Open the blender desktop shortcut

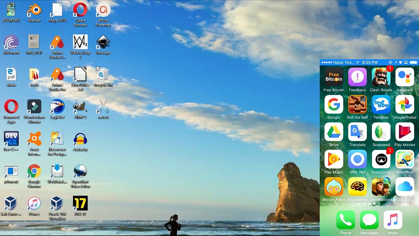(34, 10)
